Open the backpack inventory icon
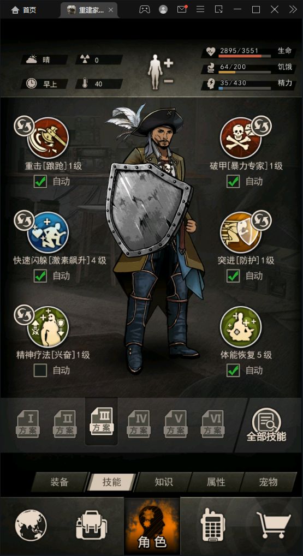Screen dimensions: 303x556 click(92, 526)
